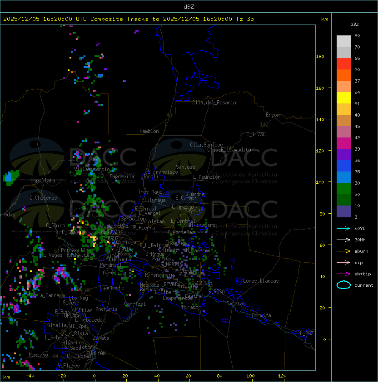Click the magenta eb+bip arrow legend icon
This screenshot has width=378, height=382.
tap(343, 274)
